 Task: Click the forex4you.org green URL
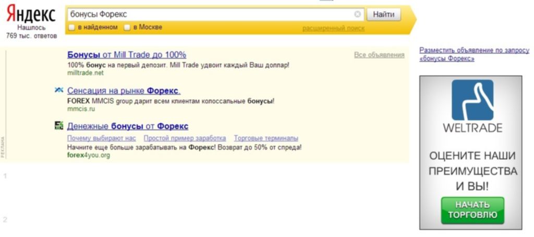pos(89,156)
